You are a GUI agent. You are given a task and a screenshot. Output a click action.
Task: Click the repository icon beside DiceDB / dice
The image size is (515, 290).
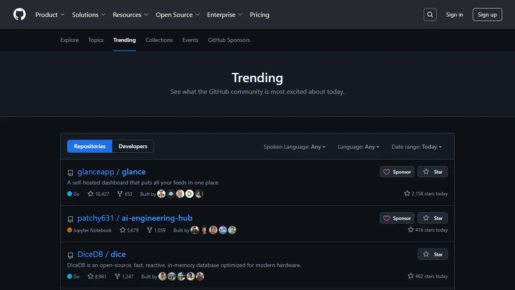(x=70, y=255)
